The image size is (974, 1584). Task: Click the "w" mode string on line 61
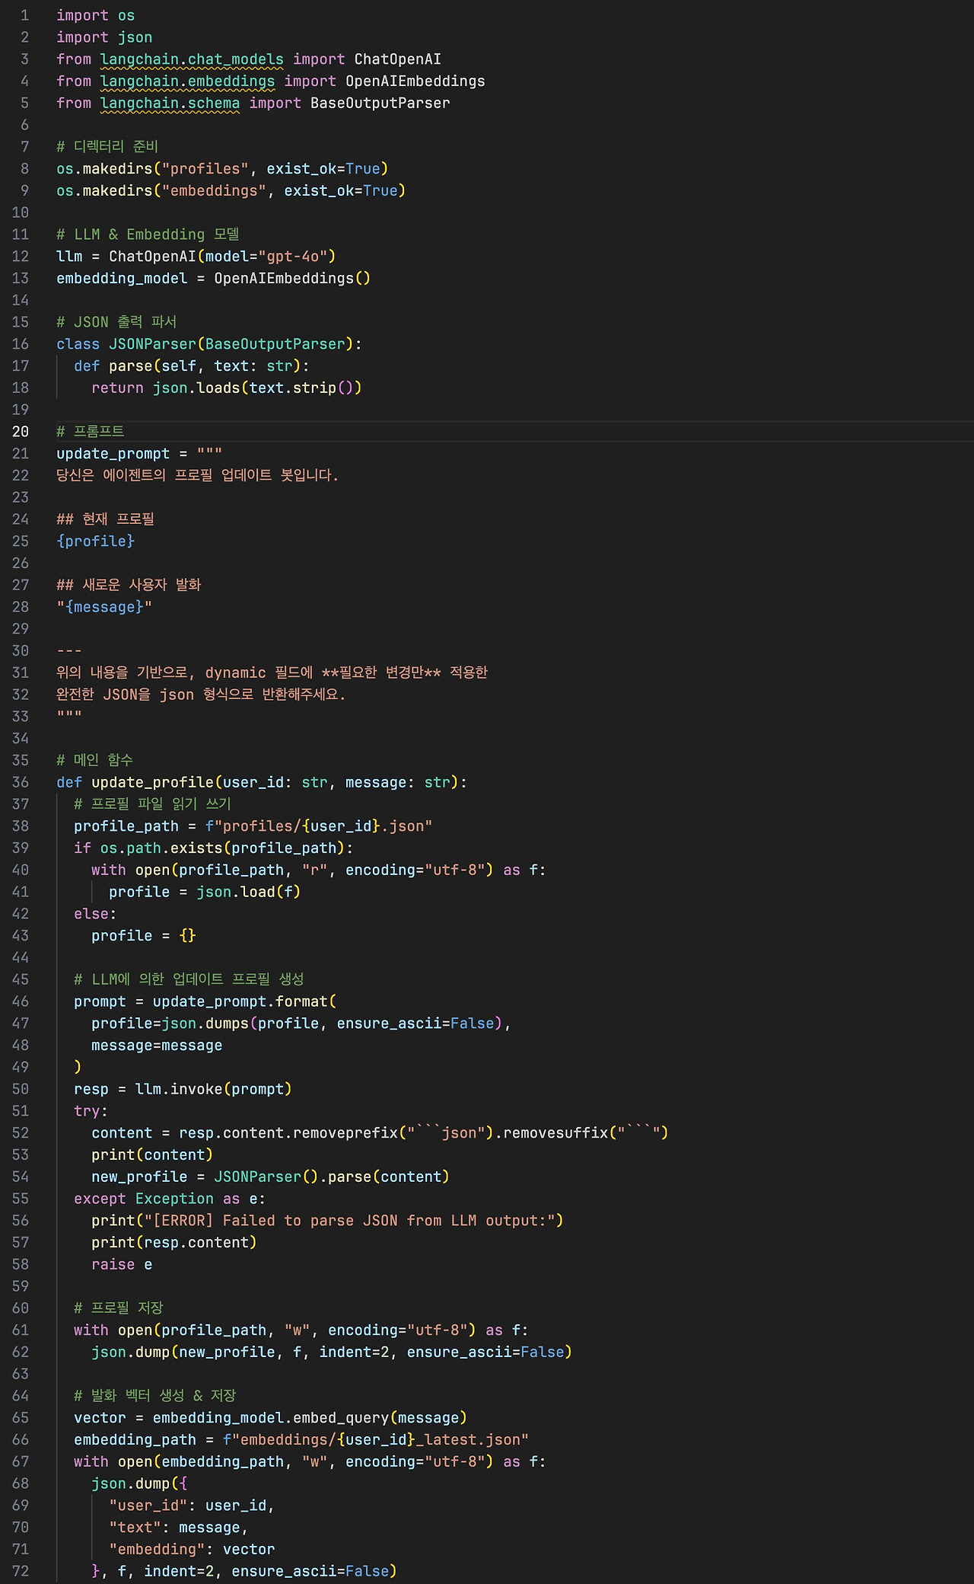(298, 1330)
